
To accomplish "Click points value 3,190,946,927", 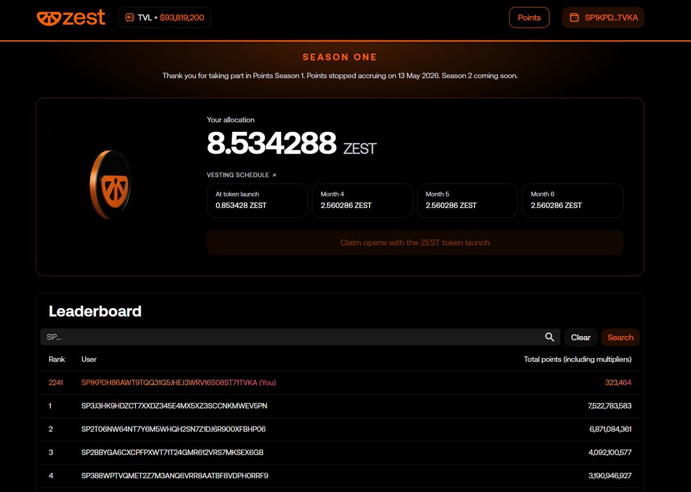I will [x=610, y=476].
